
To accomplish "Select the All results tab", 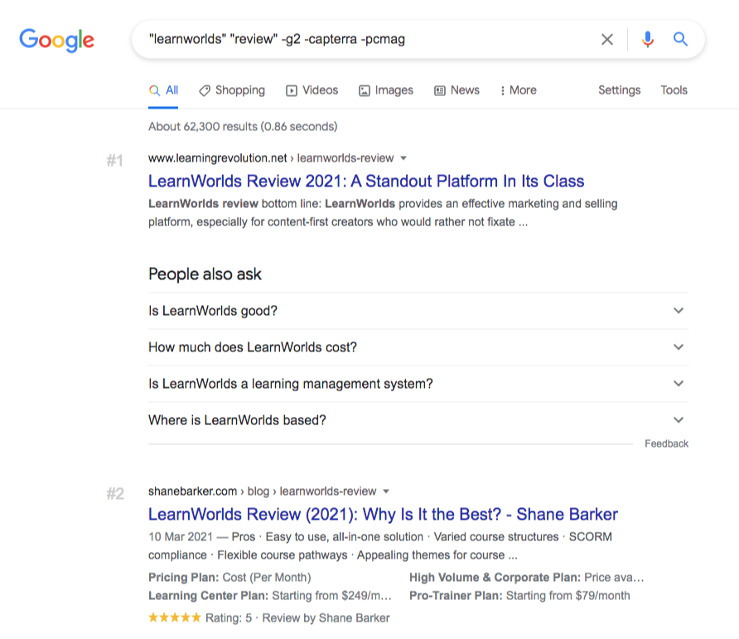I will pos(163,90).
